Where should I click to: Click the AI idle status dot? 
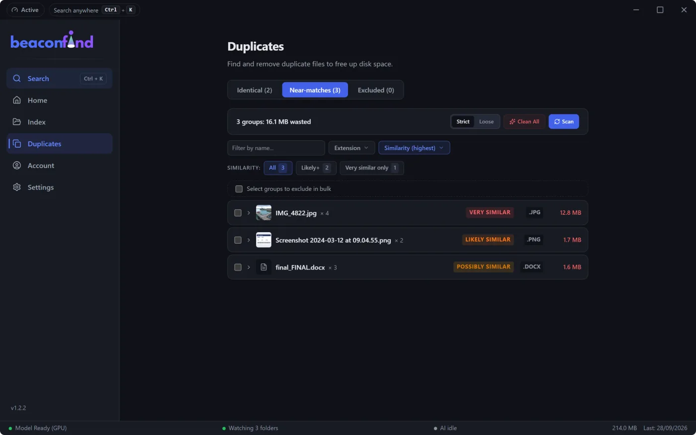pos(435,428)
